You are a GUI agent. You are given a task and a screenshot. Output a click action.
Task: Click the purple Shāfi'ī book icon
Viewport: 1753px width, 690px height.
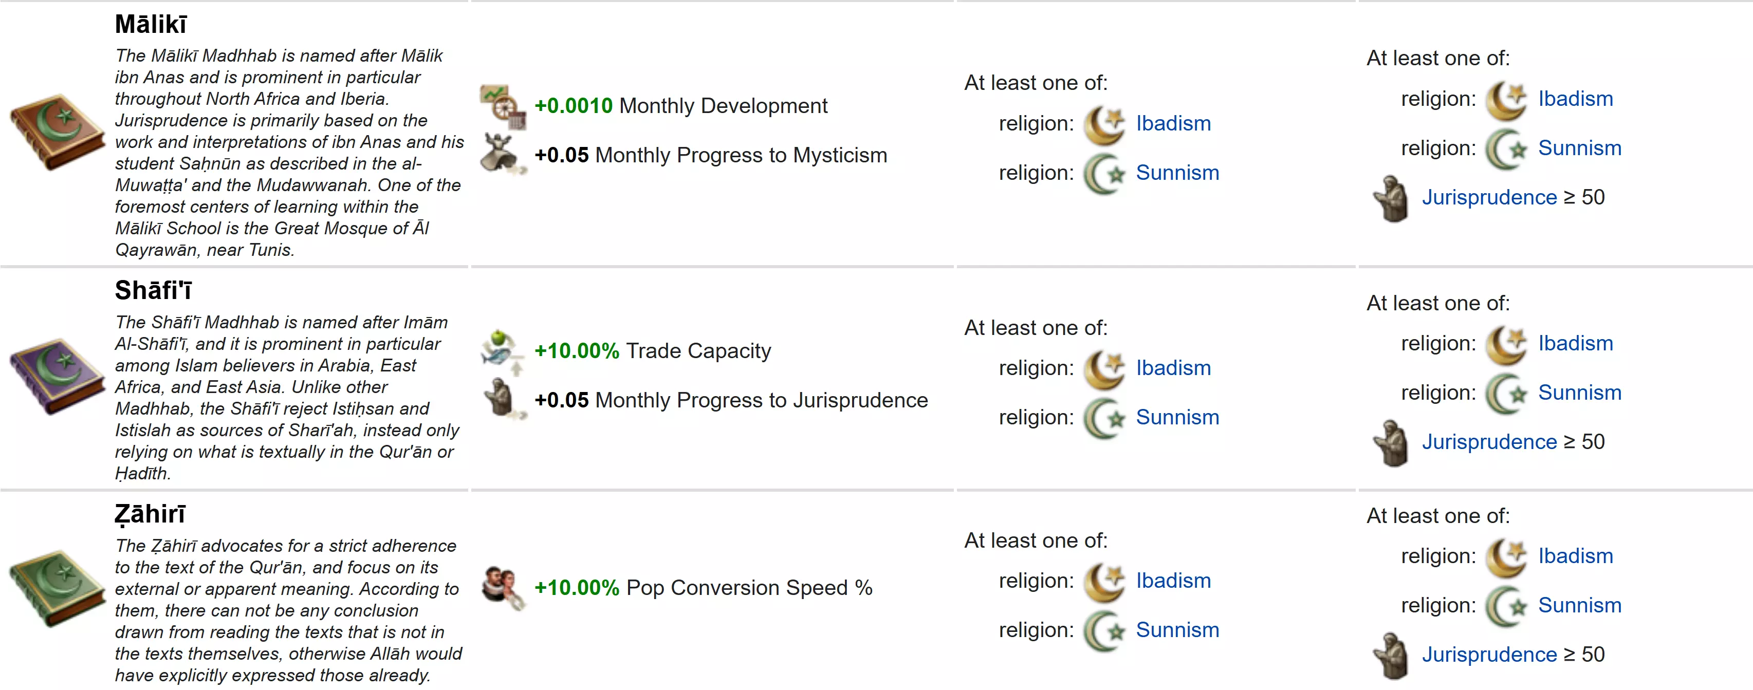point(57,376)
